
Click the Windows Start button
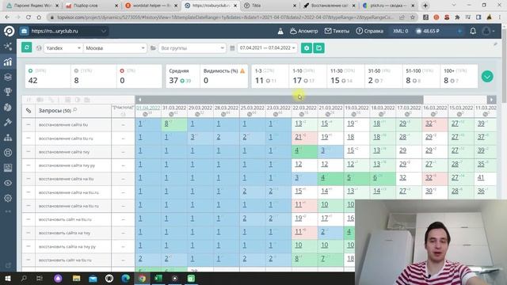[7, 278]
